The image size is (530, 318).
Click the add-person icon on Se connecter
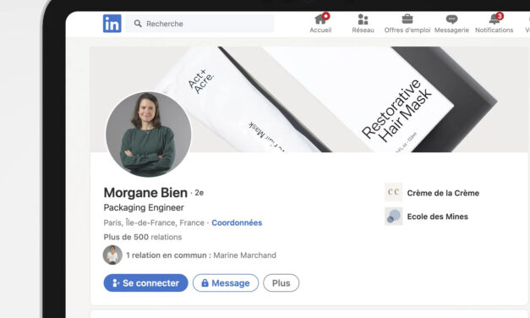(116, 282)
